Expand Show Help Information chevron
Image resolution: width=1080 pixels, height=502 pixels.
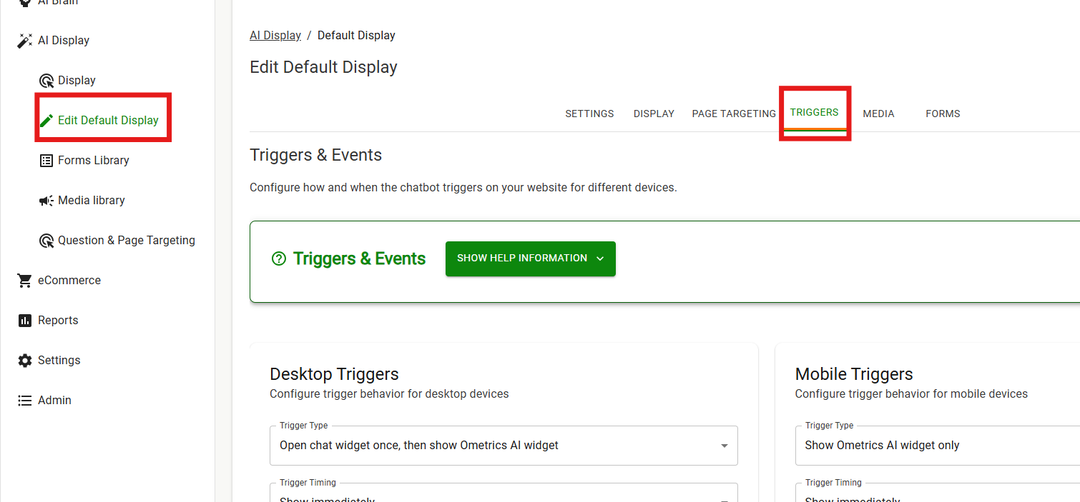pyautogui.click(x=600, y=258)
